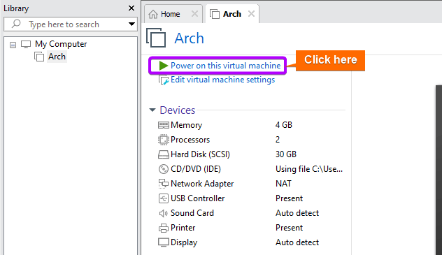Click the green Power on play icon
The image size is (442, 255).
point(164,66)
